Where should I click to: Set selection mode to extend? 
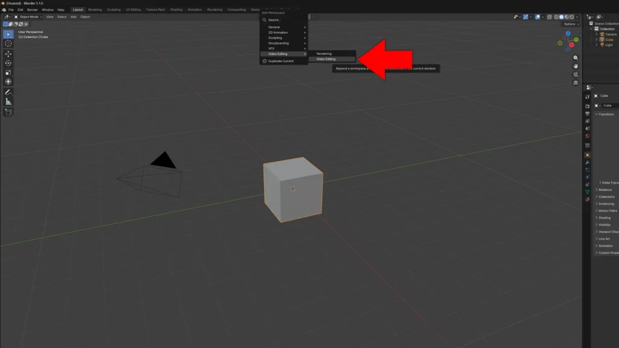click(11, 24)
